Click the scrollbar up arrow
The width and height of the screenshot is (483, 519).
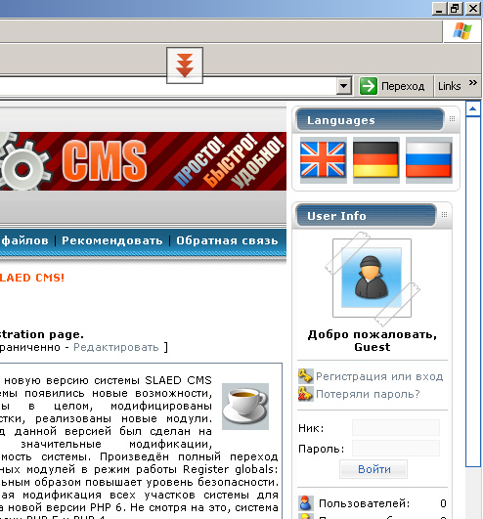[473, 108]
